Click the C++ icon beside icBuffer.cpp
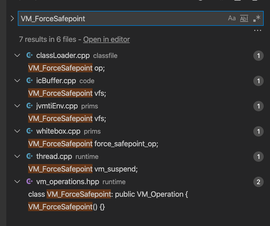Screen dimensions: 270x226 point(29,81)
